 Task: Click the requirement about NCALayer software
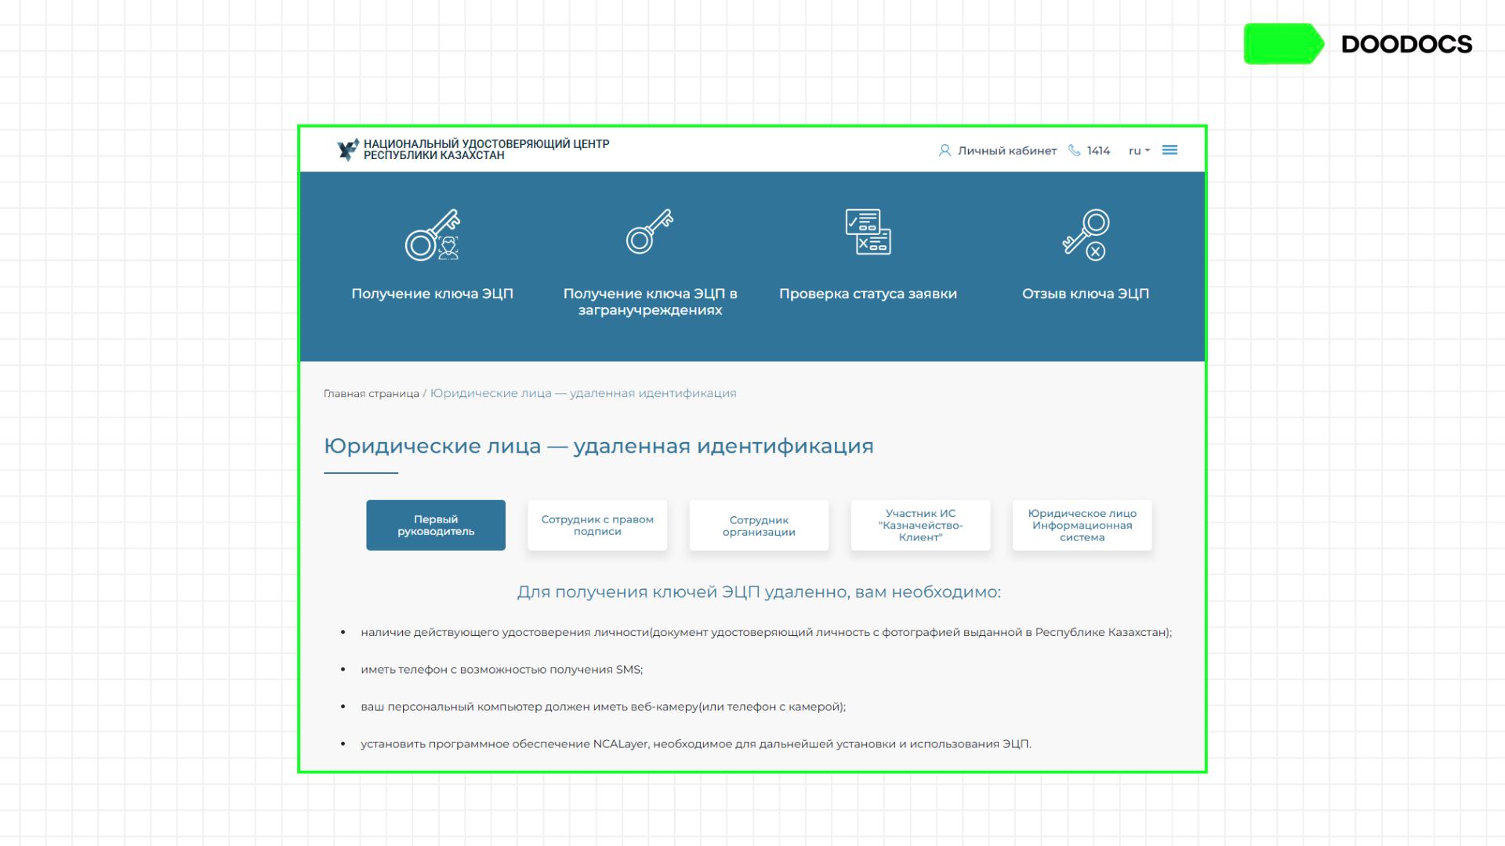coord(696,744)
